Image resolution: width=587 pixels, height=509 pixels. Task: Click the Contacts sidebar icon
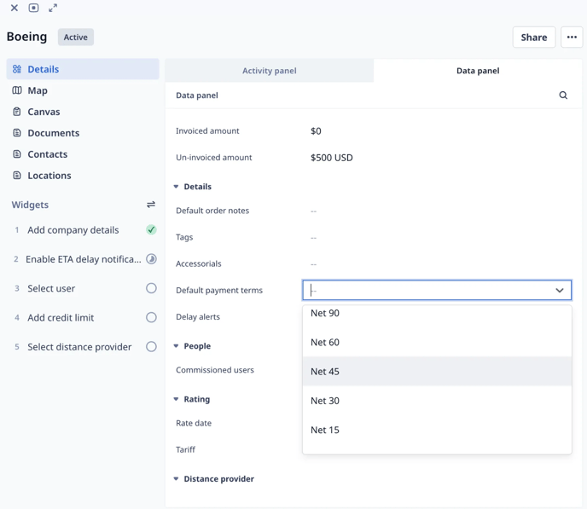point(17,154)
